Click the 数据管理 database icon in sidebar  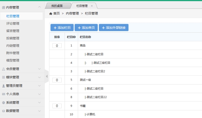coord(3,111)
